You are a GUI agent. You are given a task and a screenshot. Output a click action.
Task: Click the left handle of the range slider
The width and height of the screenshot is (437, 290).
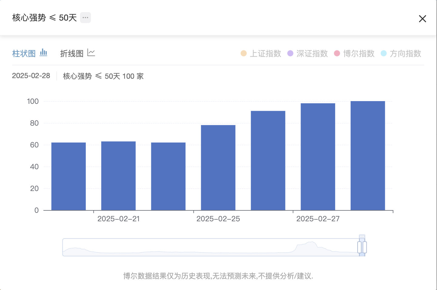point(359,247)
